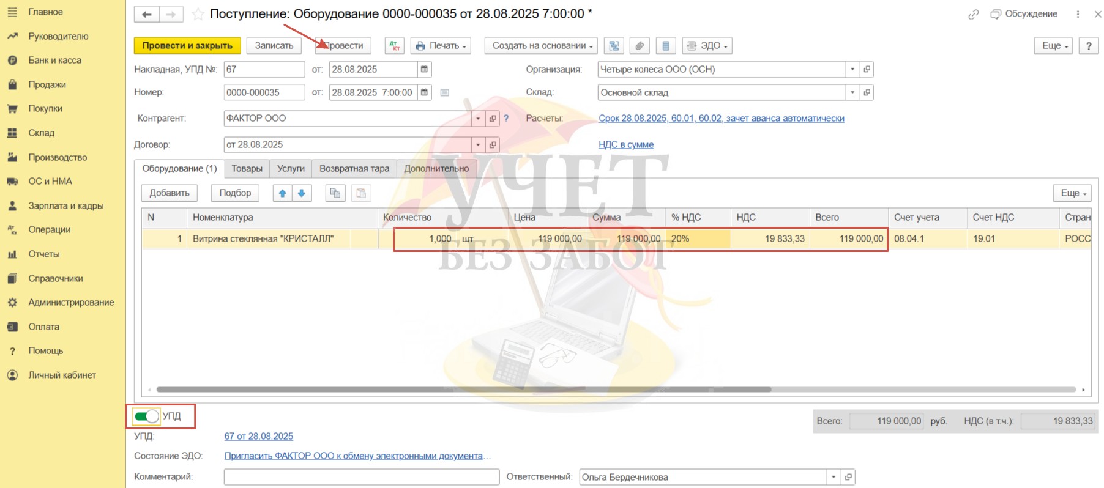Move row down arrow
Screen dimensions: 1104x488
pyautogui.click(x=302, y=193)
